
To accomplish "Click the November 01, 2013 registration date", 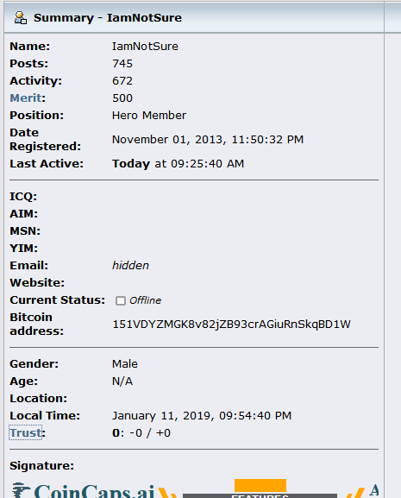I will [x=208, y=140].
